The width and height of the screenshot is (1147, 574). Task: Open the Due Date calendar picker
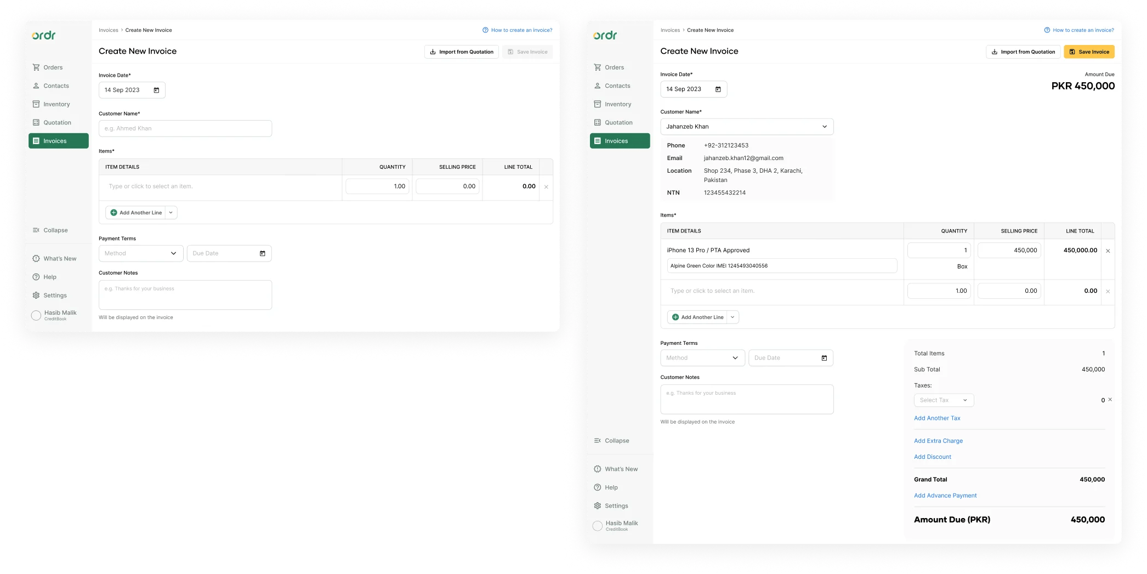point(824,357)
